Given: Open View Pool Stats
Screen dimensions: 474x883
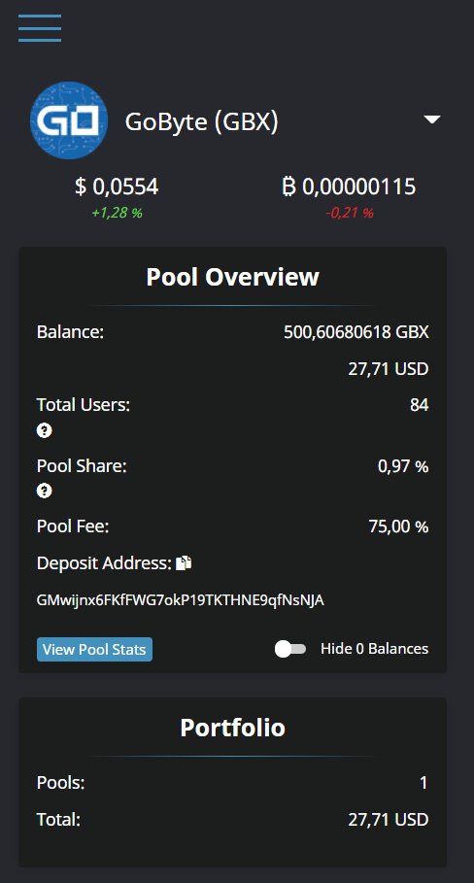Looking at the screenshot, I should point(94,649).
